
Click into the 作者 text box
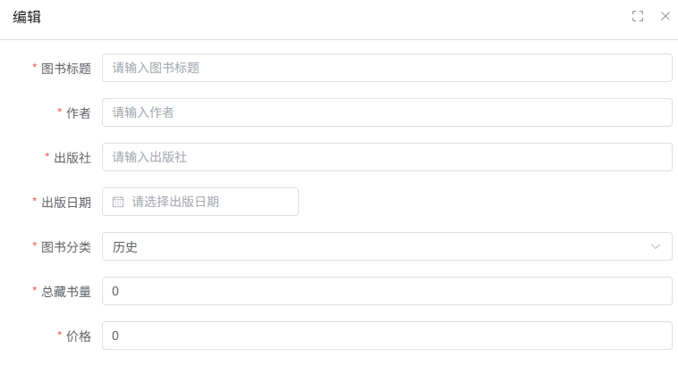386,112
